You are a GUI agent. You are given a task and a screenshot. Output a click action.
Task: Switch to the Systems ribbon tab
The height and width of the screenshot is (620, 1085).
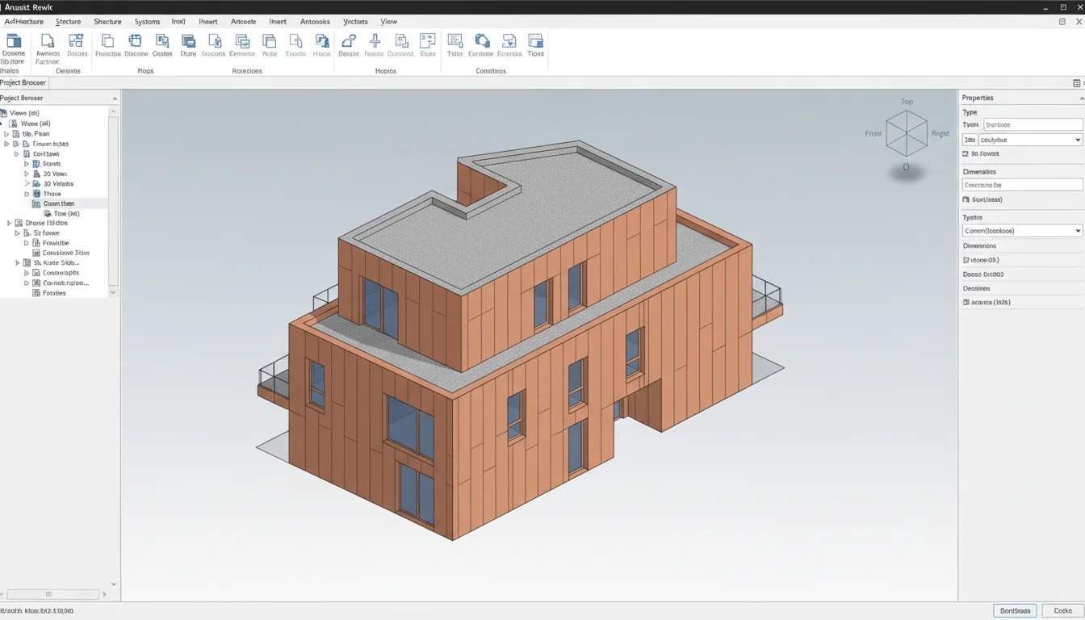(147, 22)
